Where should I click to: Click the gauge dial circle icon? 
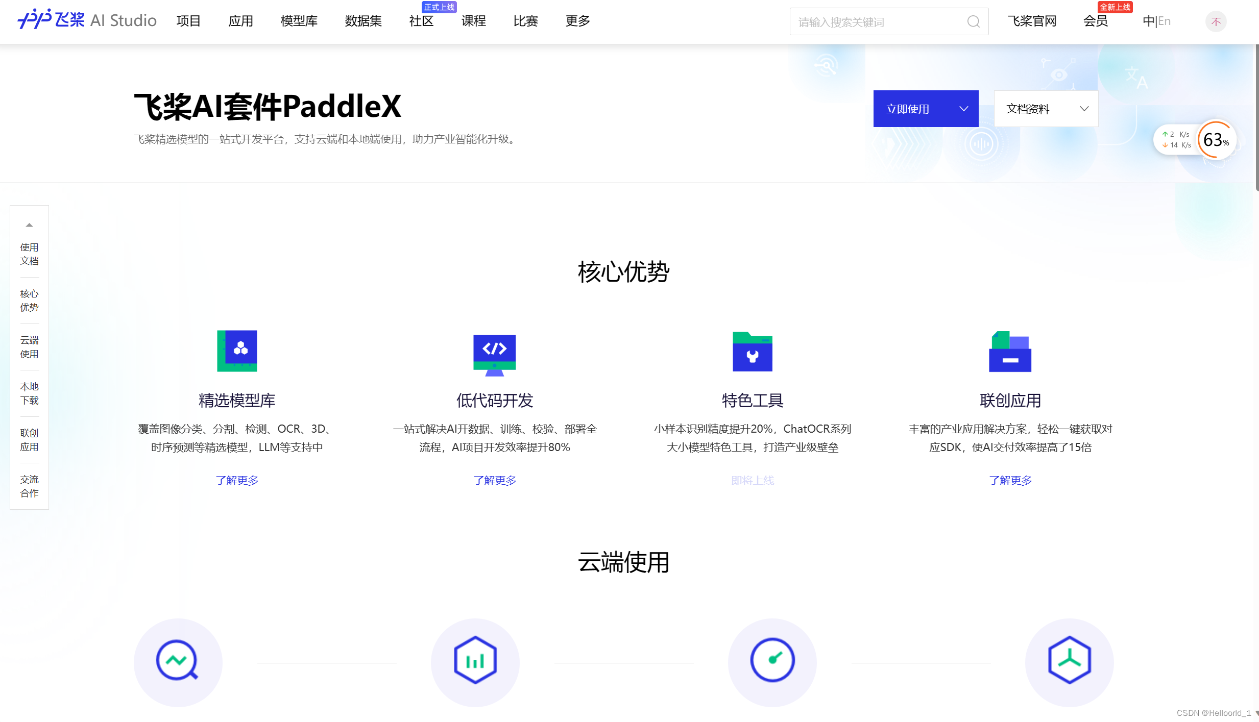[x=772, y=662]
